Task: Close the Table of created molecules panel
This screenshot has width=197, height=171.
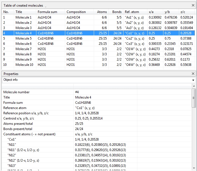Action: [193, 5]
